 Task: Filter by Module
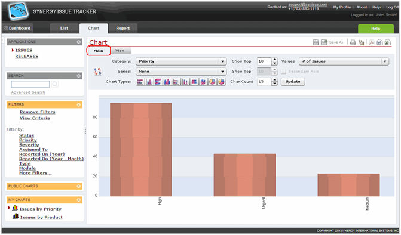point(27,168)
